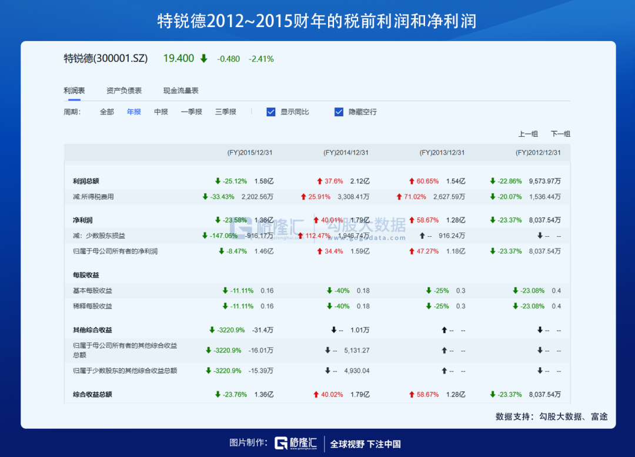The height and width of the screenshot is (457, 635).
Task: Click the 下一组 button
Action: coord(562,134)
